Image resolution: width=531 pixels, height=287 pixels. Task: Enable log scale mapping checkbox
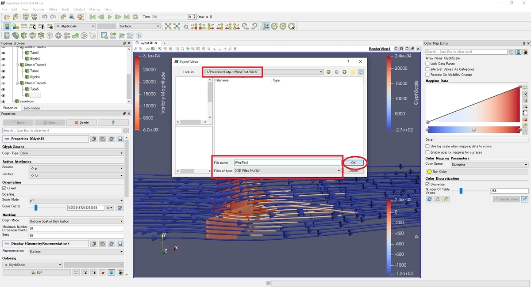427,146
